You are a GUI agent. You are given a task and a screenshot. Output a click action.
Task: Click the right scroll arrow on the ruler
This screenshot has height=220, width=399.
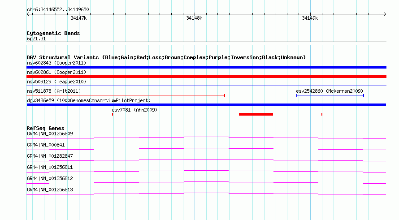(385, 14)
